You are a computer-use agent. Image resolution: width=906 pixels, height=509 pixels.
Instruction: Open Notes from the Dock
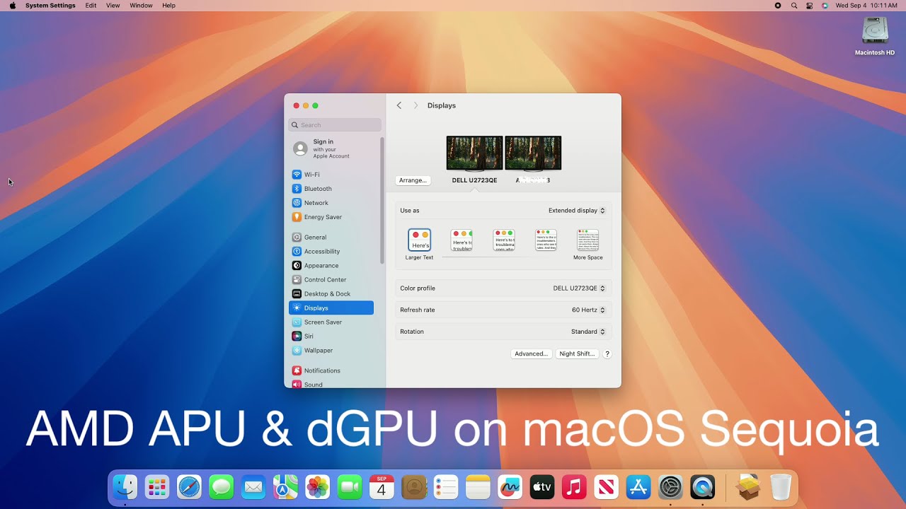(478, 487)
